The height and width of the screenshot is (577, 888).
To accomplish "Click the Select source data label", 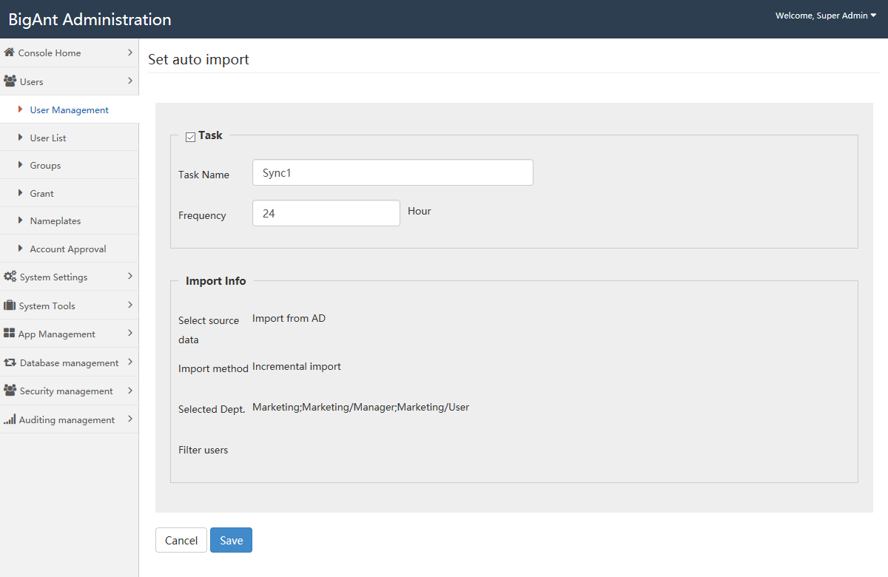I will point(209,330).
